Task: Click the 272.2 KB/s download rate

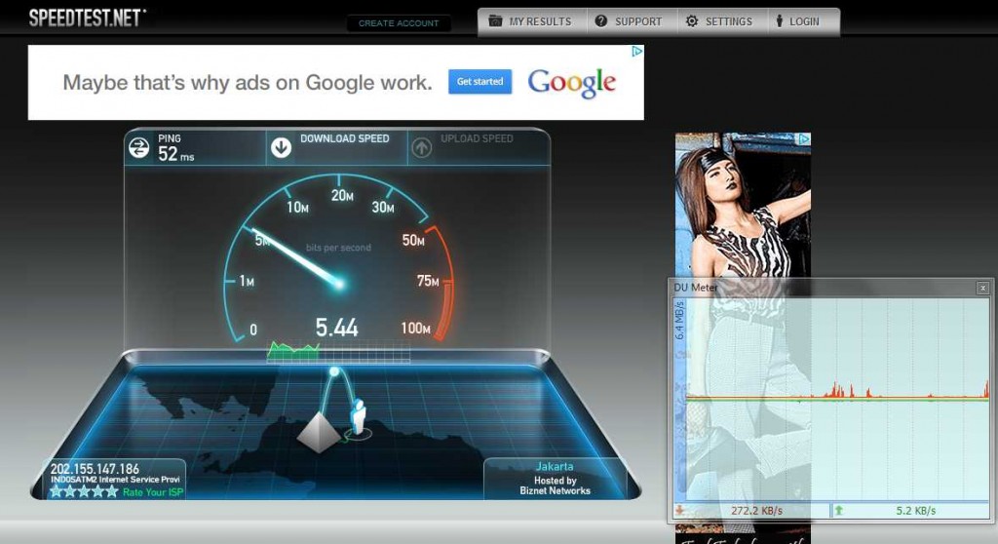Action: (x=756, y=511)
